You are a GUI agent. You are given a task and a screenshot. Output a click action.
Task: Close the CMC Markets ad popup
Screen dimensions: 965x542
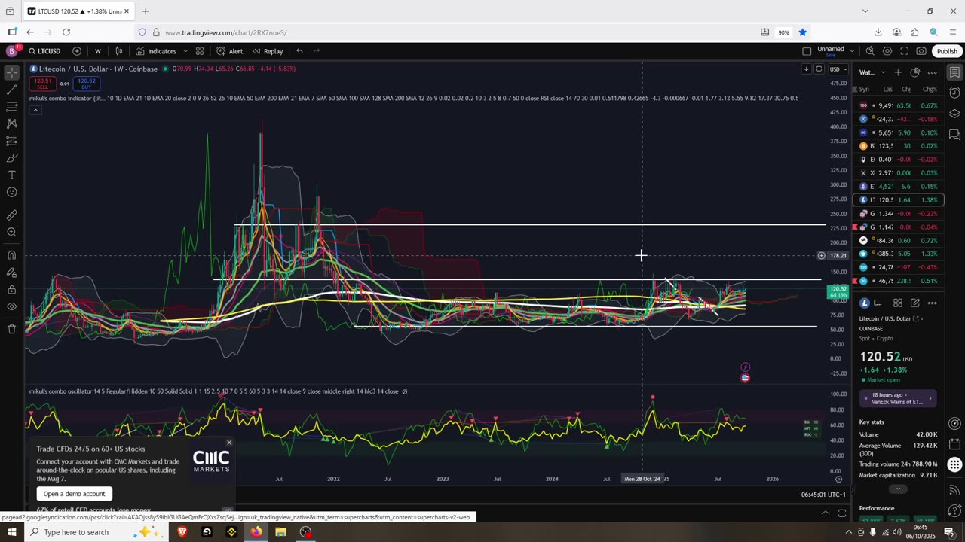pos(229,443)
